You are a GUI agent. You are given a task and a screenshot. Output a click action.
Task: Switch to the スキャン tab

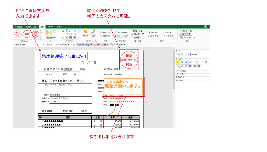point(50,27)
